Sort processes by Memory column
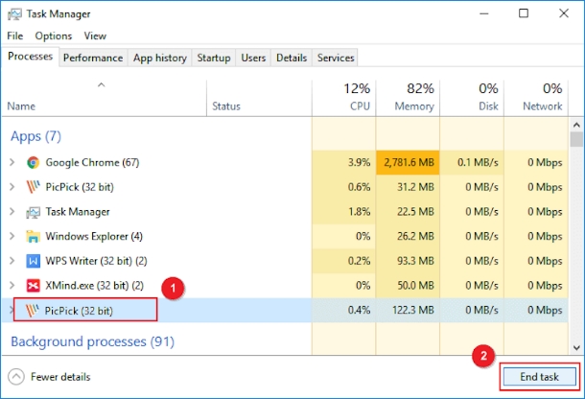The image size is (585, 399). click(x=414, y=97)
